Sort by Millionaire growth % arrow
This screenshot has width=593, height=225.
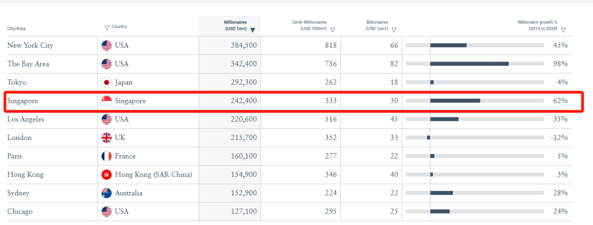pos(563,30)
